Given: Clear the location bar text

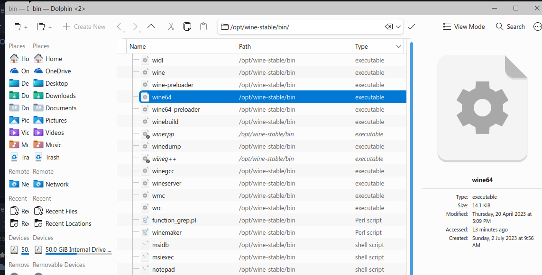Looking at the screenshot, I should click(388, 27).
